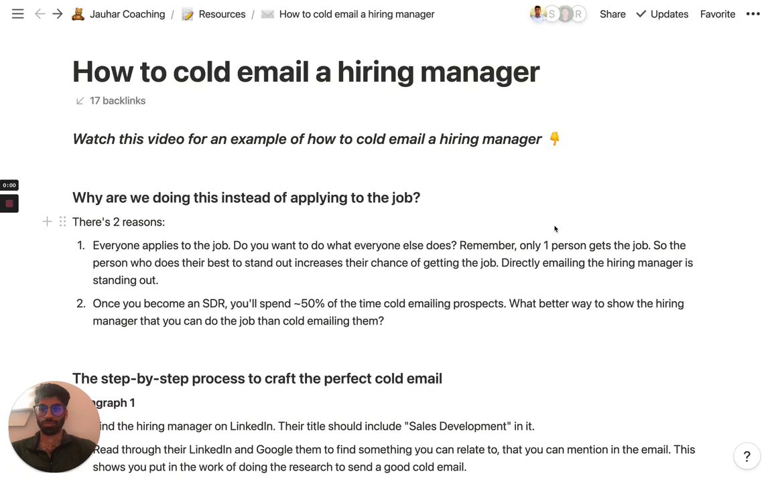Click the Share button
The image size is (772, 482).
(613, 14)
